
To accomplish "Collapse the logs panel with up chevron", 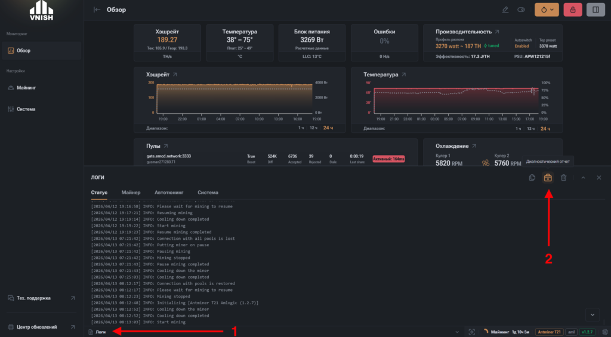I will (584, 178).
